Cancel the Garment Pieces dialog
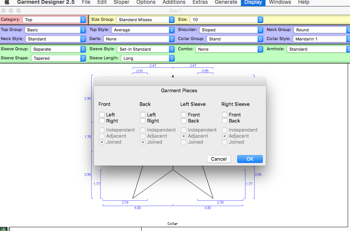350x231 pixels. point(219,159)
